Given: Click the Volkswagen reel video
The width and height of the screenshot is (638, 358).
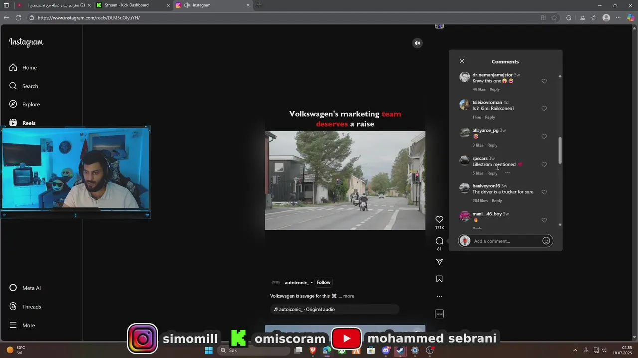Looking at the screenshot, I should pos(345,180).
